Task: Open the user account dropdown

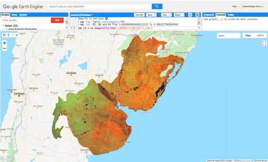Action: tap(253, 6)
